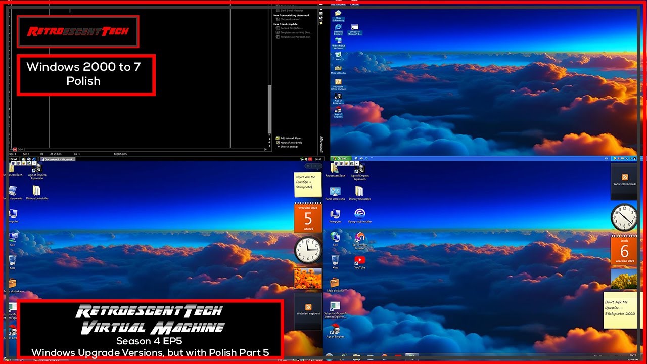
Task: Click the sticky note gadget on Vista sidebar
Action: click(308, 185)
